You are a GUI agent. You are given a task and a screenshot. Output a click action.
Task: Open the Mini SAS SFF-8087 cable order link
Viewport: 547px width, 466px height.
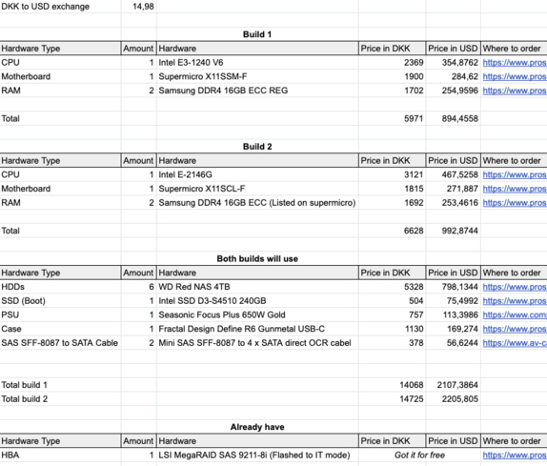[515, 343]
